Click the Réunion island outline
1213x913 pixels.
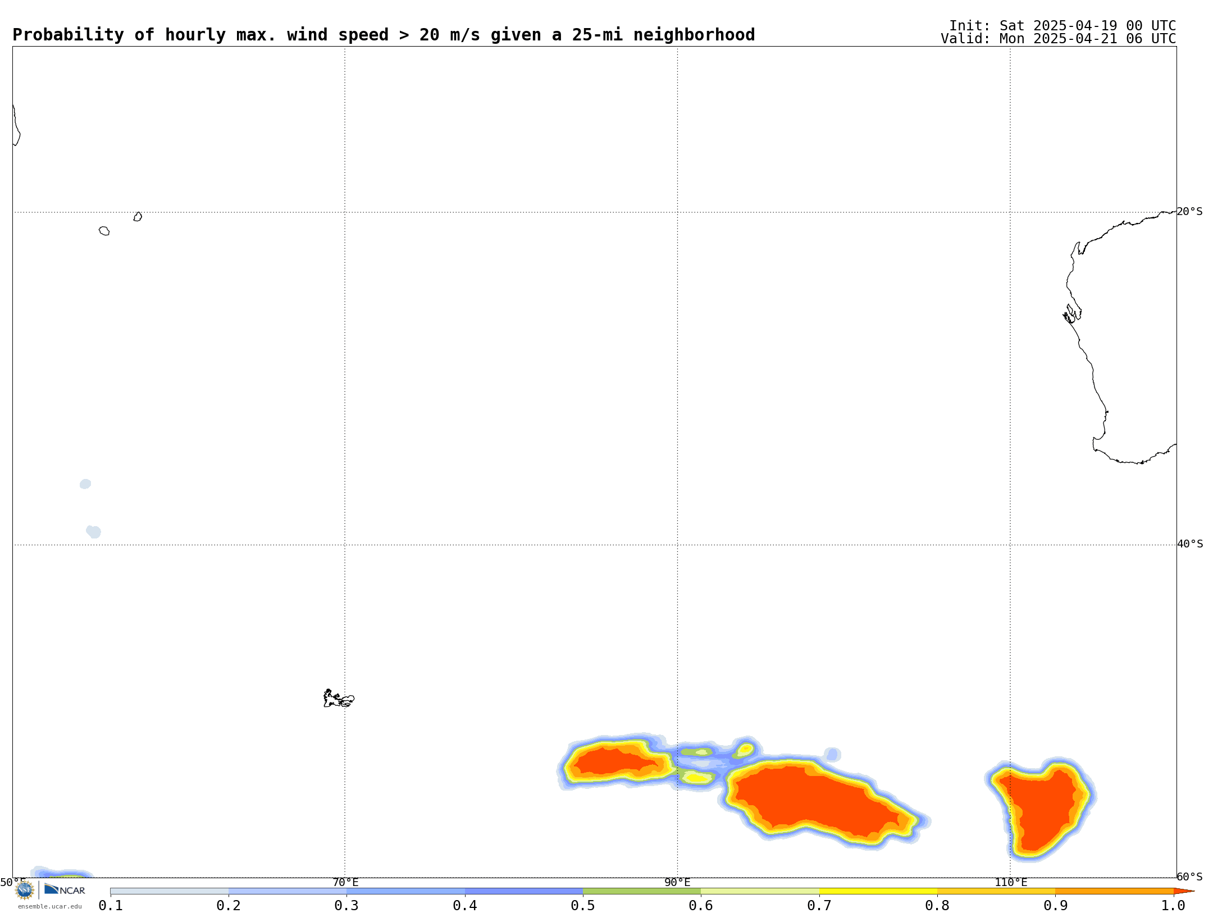104,231
